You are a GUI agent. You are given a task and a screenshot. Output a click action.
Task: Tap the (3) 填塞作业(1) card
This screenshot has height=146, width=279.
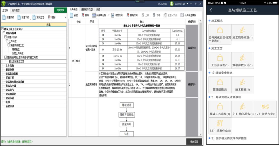coord(220,126)
